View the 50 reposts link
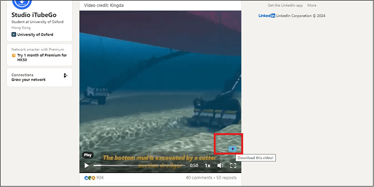 coord(226,178)
